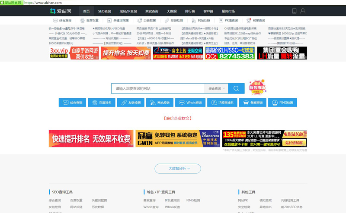
Task: Click the PING检测 blue tool button
Action: tap(282, 103)
